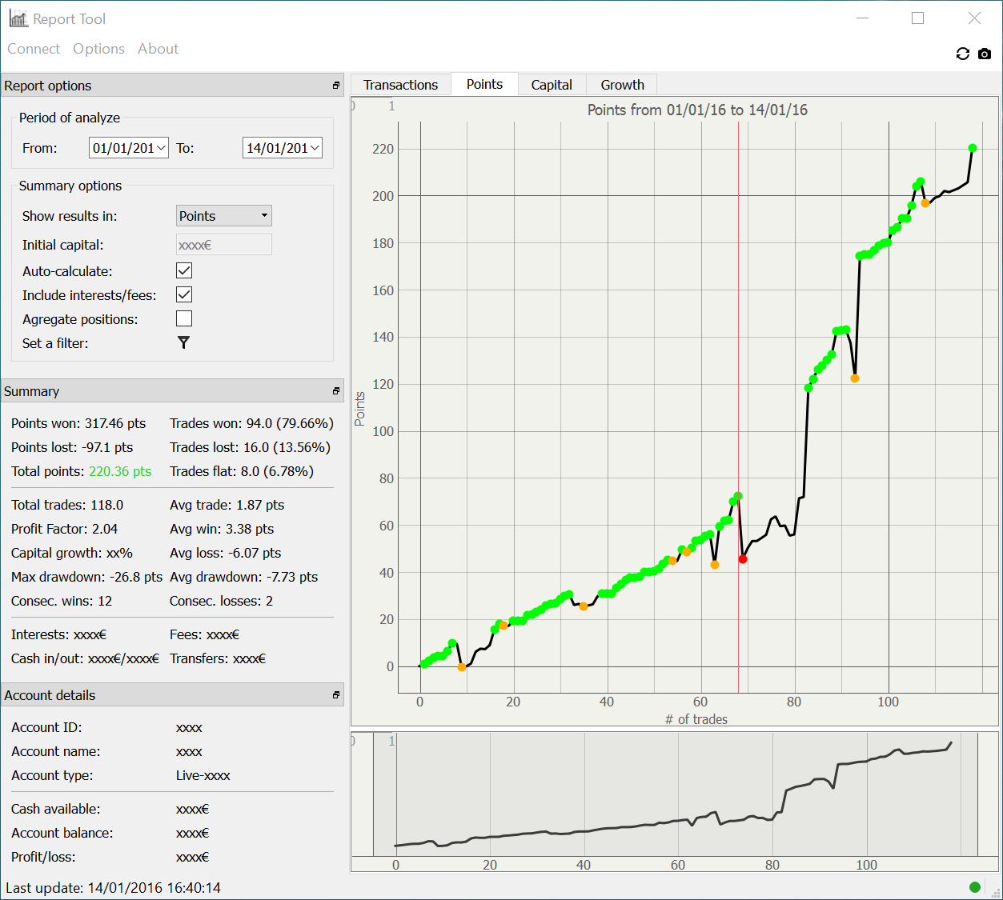Click the camera screenshot icon
This screenshot has width=1003, height=900.
[x=985, y=54]
